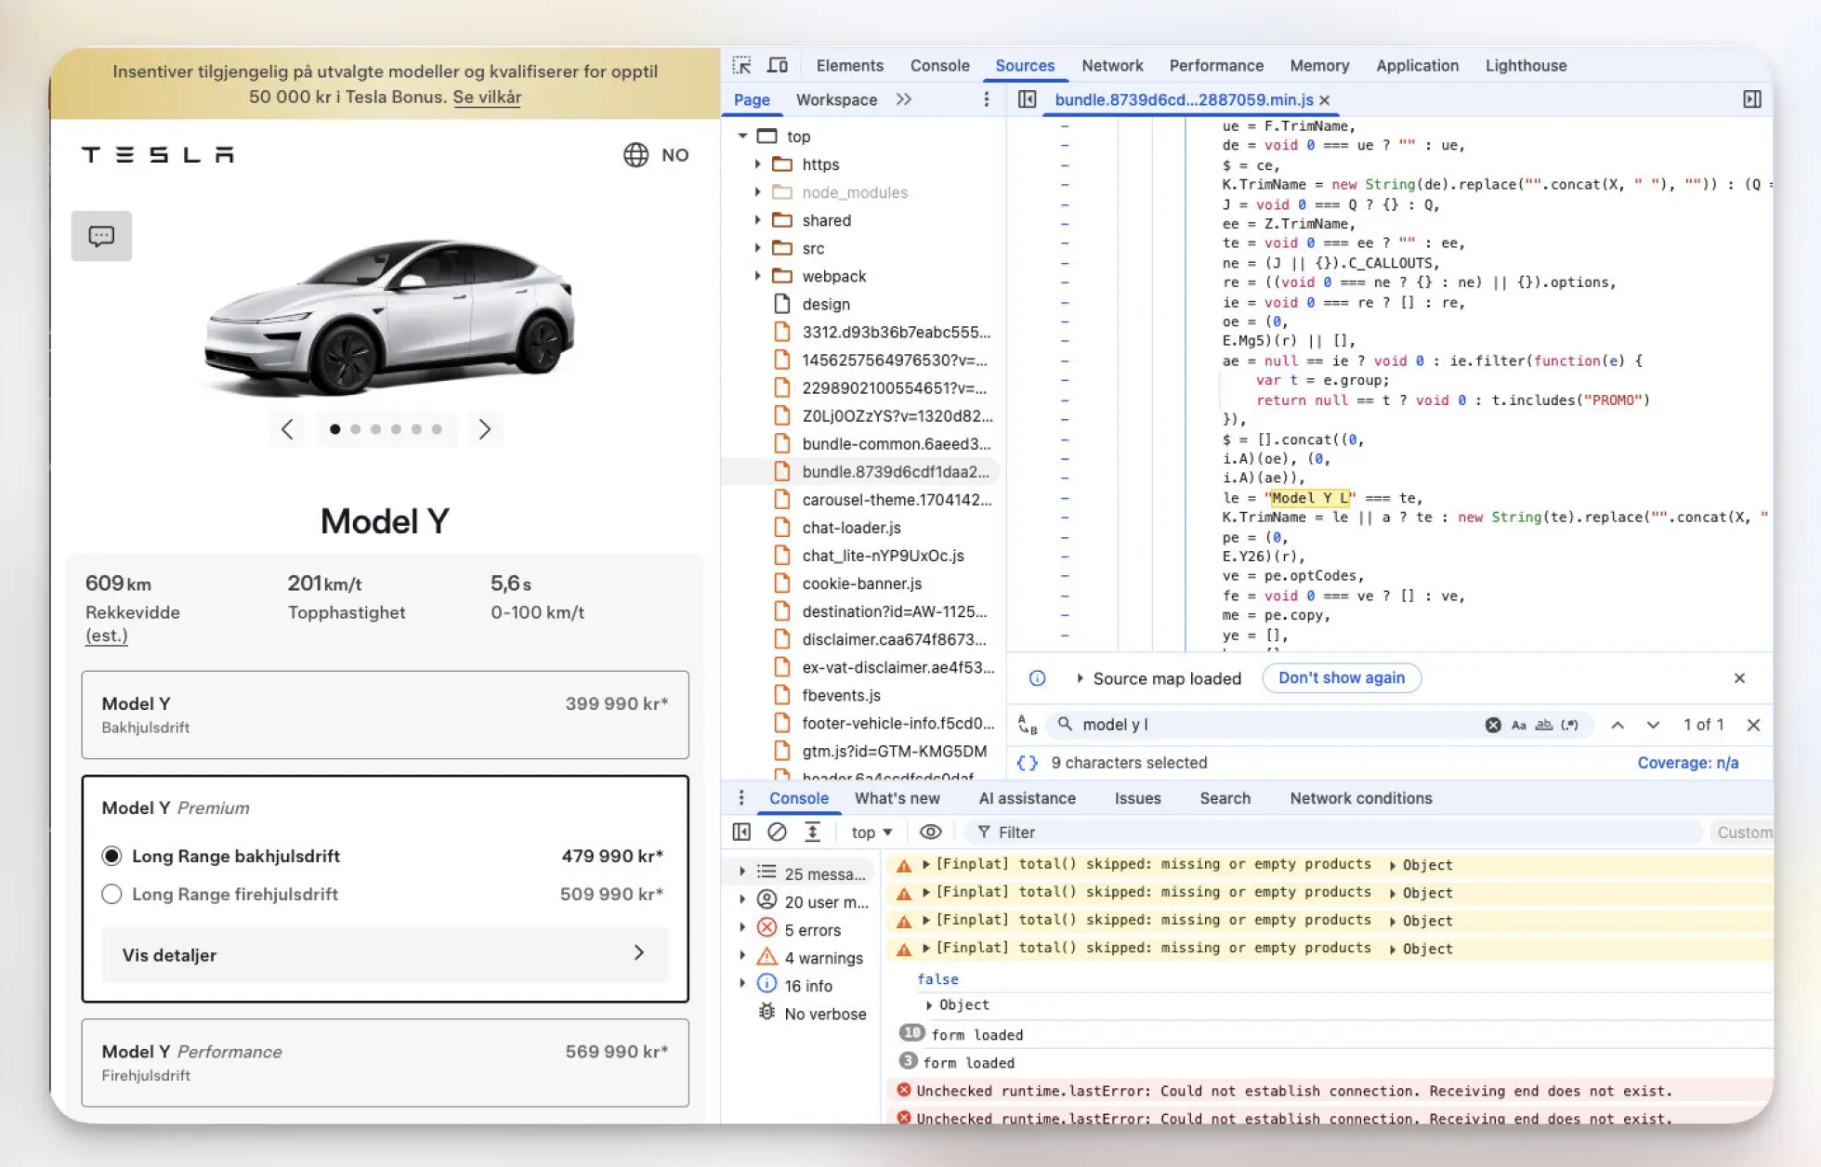Toggle Match Case in search bar
The width and height of the screenshot is (1821, 1167).
[1518, 725]
